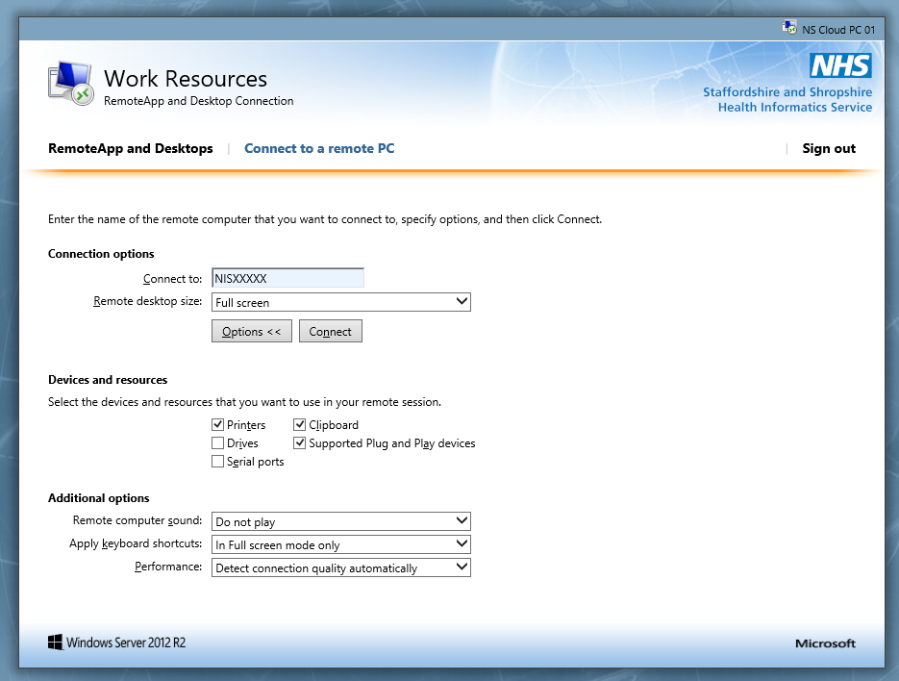The width and height of the screenshot is (899, 681).
Task: Disable the Clipboard checkbox
Action: (x=300, y=425)
